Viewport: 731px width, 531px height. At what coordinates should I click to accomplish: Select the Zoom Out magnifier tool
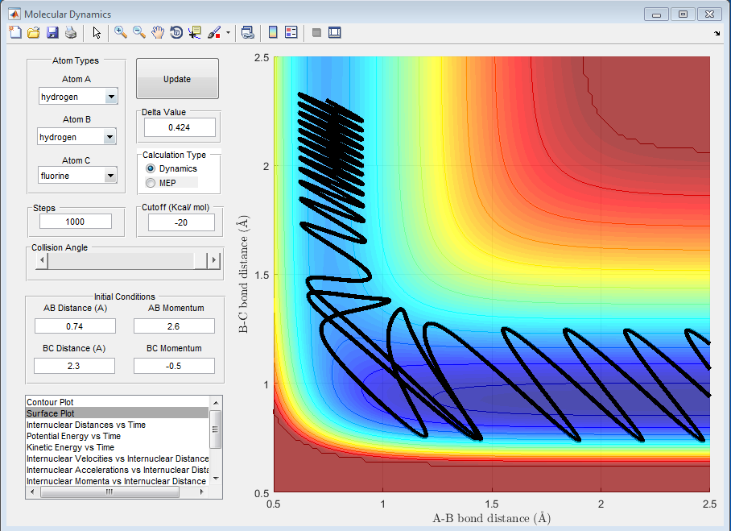point(139,32)
